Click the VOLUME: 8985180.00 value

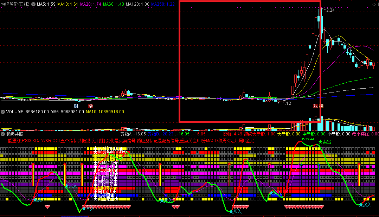27,112
